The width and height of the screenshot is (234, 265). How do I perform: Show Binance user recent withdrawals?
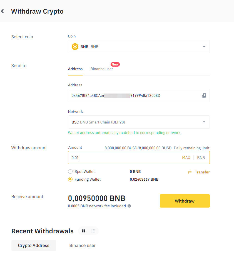click(x=83, y=245)
